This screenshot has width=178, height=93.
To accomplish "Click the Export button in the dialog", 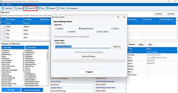I will click(x=89, y=72).
